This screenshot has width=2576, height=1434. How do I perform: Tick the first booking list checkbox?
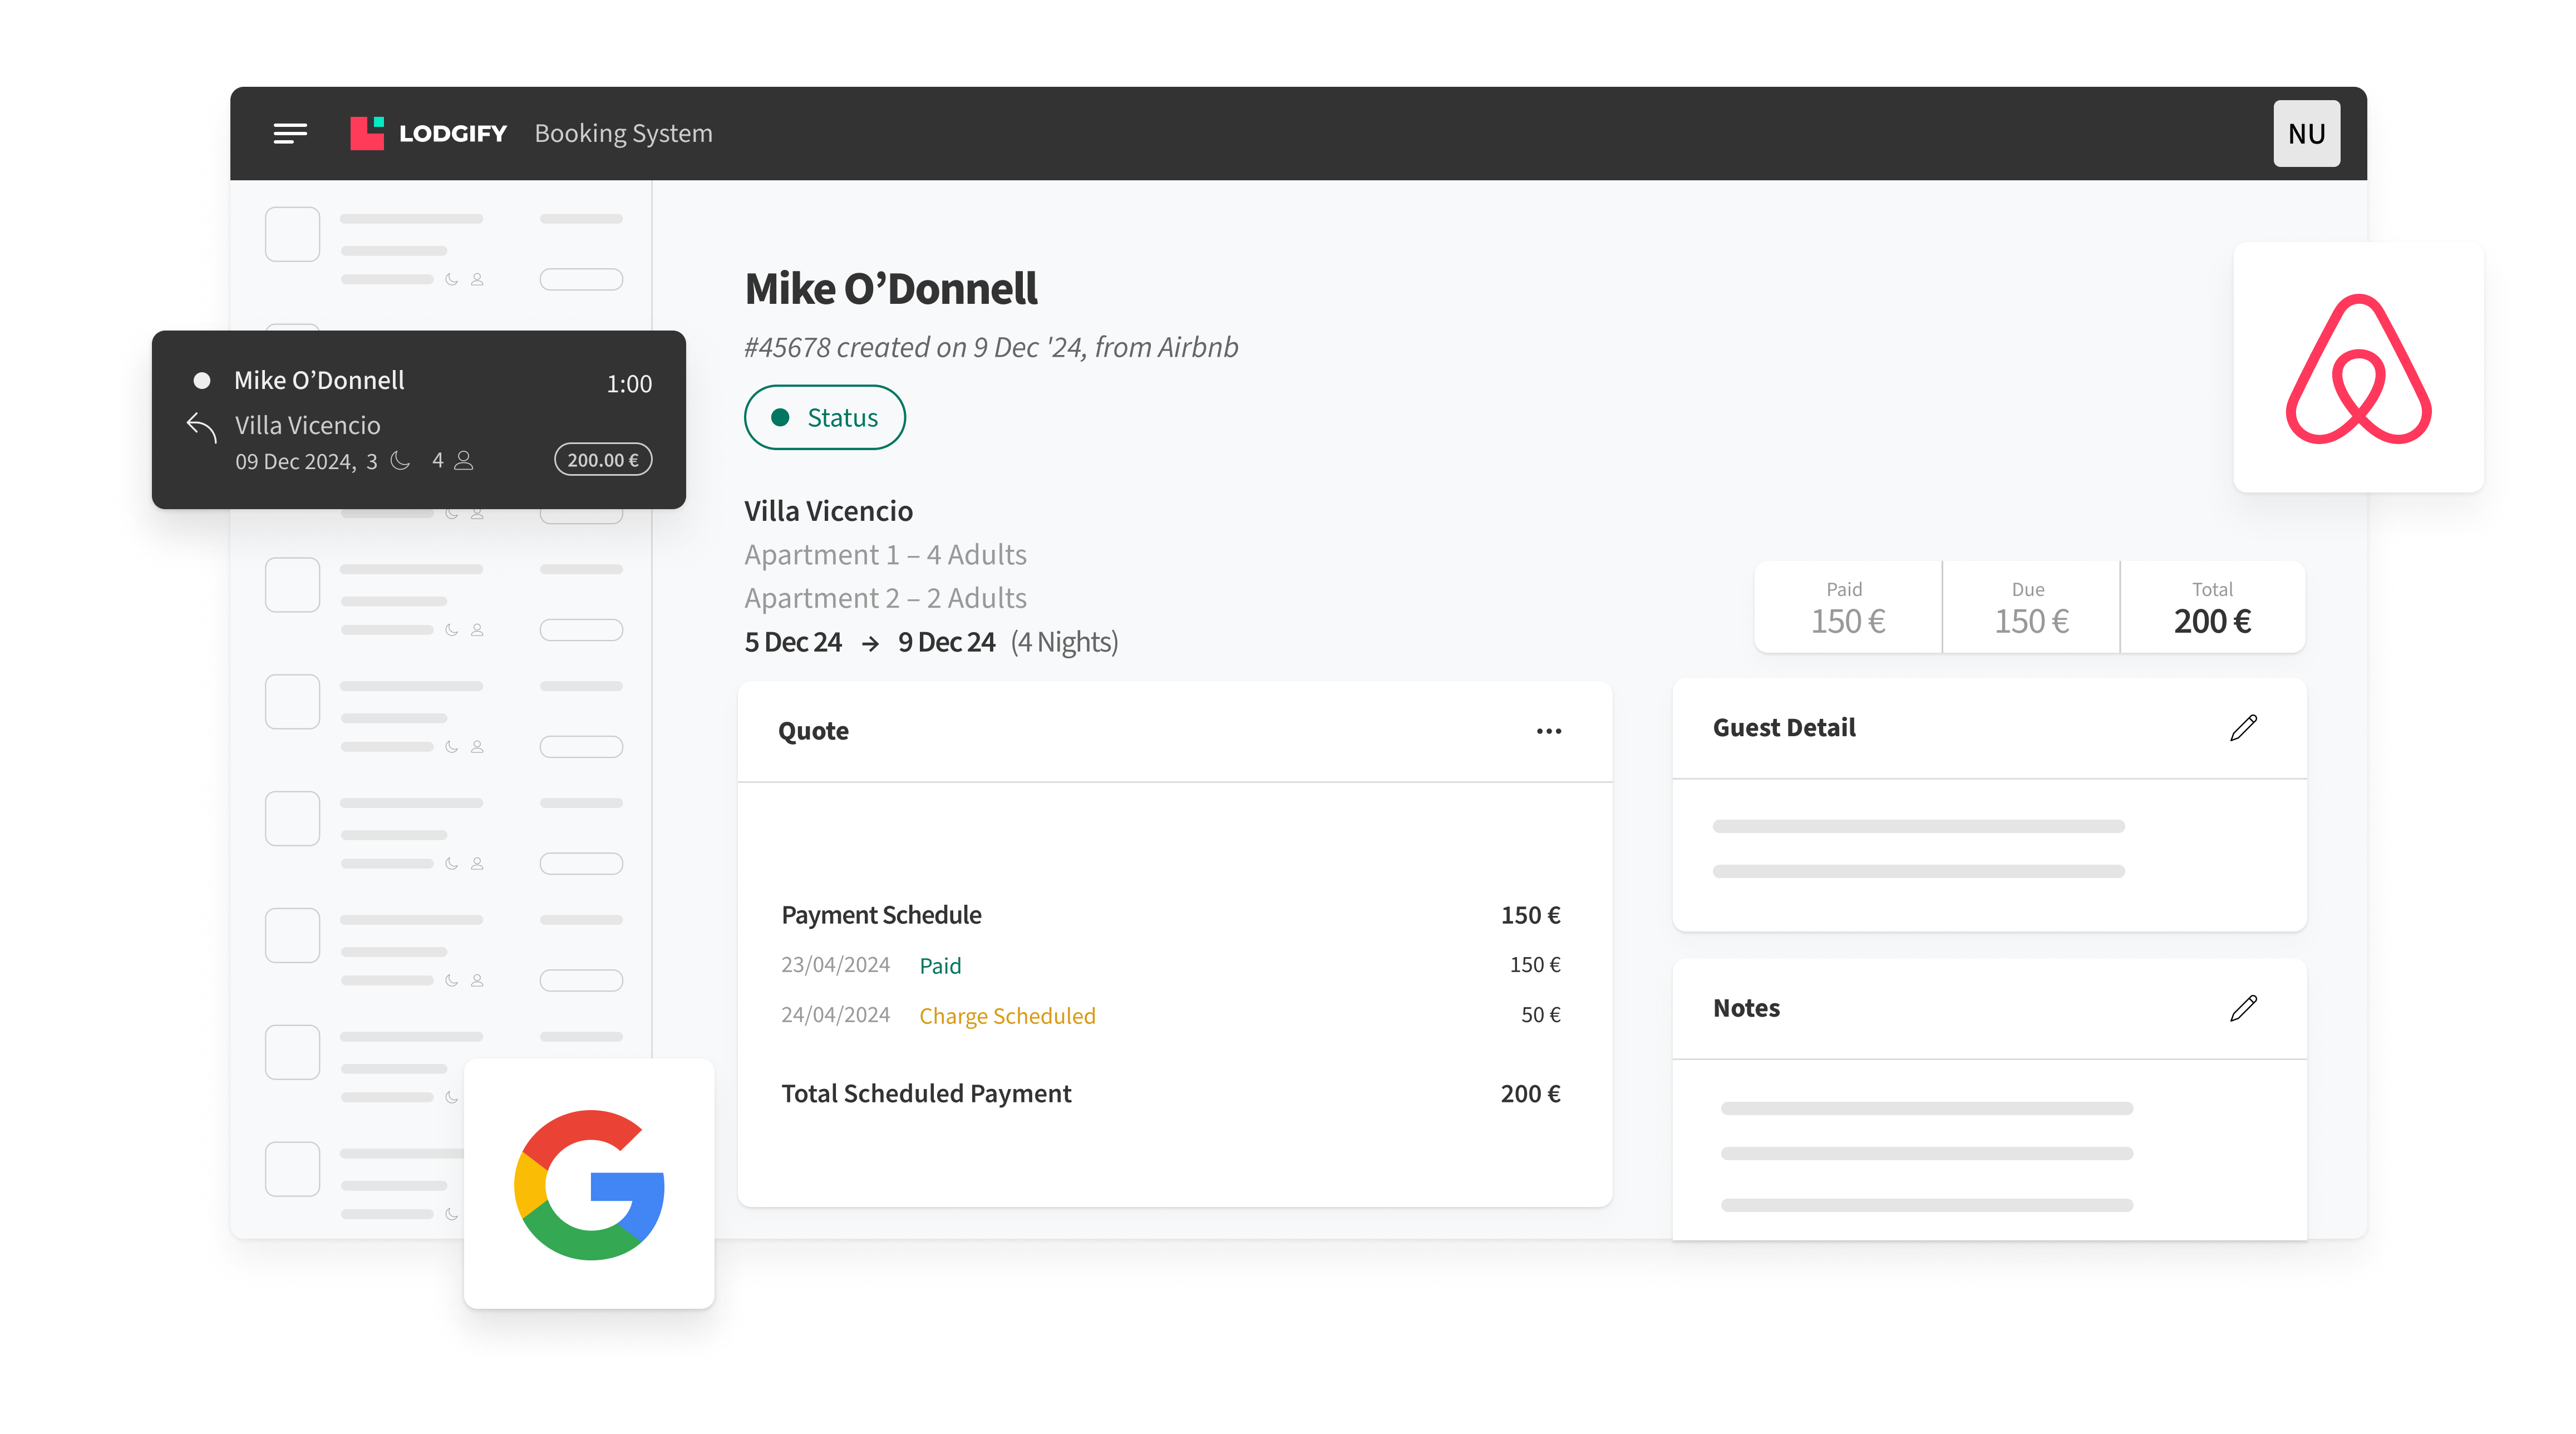point(292,234)
